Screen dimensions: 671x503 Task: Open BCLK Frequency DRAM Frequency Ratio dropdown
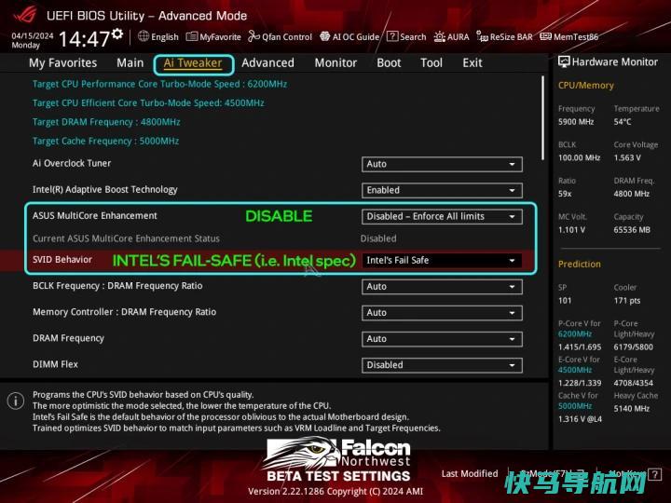pyautogui.click(x=442, y=287)
